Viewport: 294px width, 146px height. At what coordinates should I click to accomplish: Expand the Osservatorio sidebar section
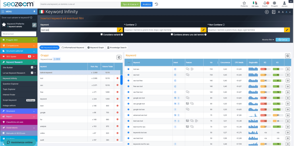pos(19,128)
